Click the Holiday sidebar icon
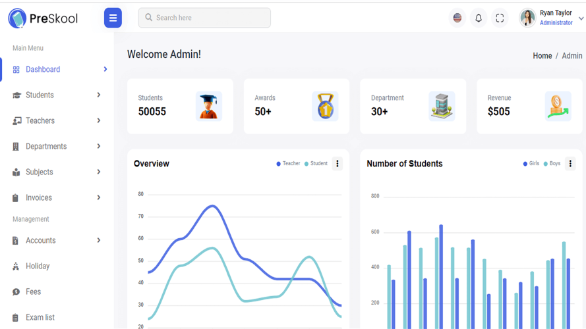This screenshot has width=586, height=329. pos(16,266)
